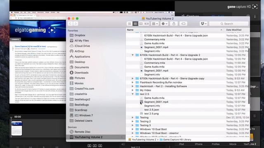Switch Finder to column view
This screenshot has height=148, width=264.
141,24
